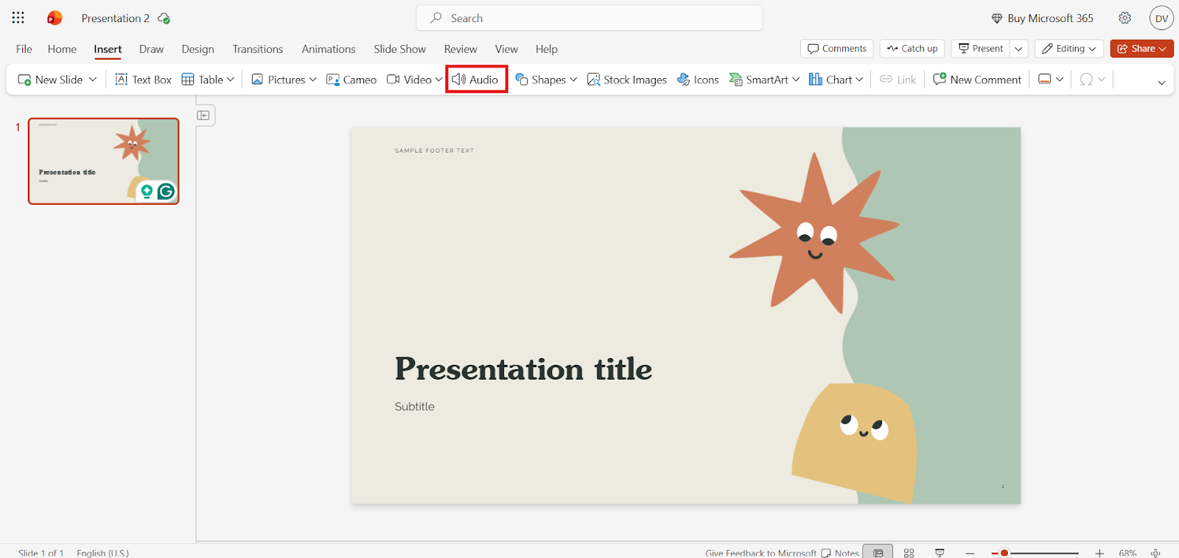
Task: Select Normal view in status bar
Action: [878, 553]
